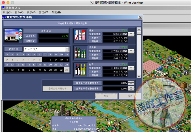Increase 香烟 sales price rate
Screen dimensions: 191x132
click(131, 33)
